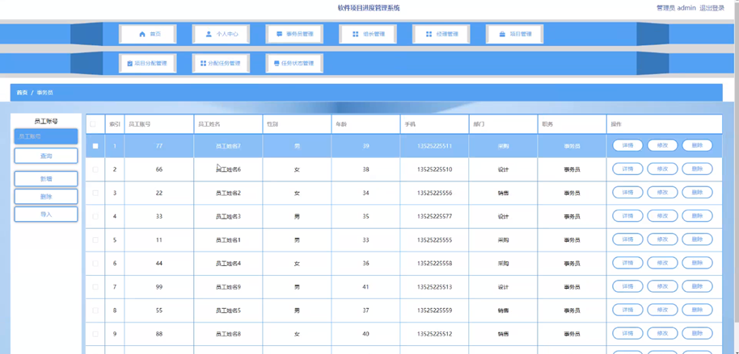
Task: Click the chat icon in the 任务状态管理 tab
Action: click(x=277, y=64)
